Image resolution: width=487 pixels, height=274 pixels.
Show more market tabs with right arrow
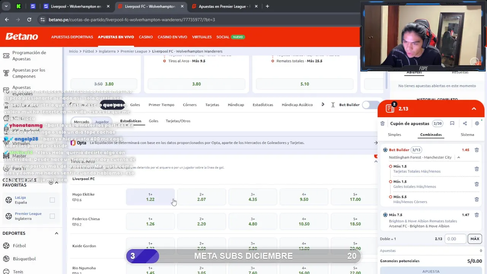323,105
